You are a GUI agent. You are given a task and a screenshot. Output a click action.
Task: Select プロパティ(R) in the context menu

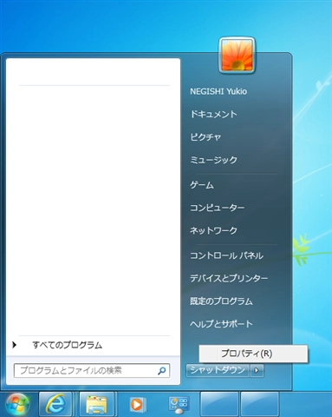point(253,354)
